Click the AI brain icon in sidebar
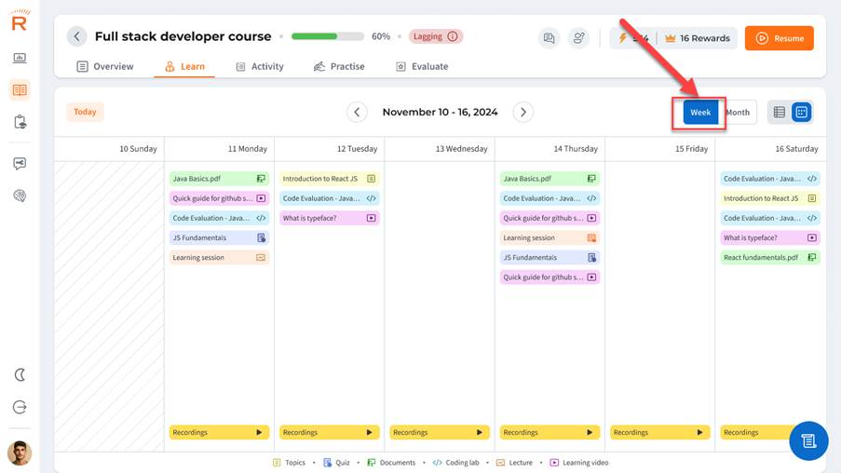The width and height of the screenshot is (841, 473). coord(20,196)
